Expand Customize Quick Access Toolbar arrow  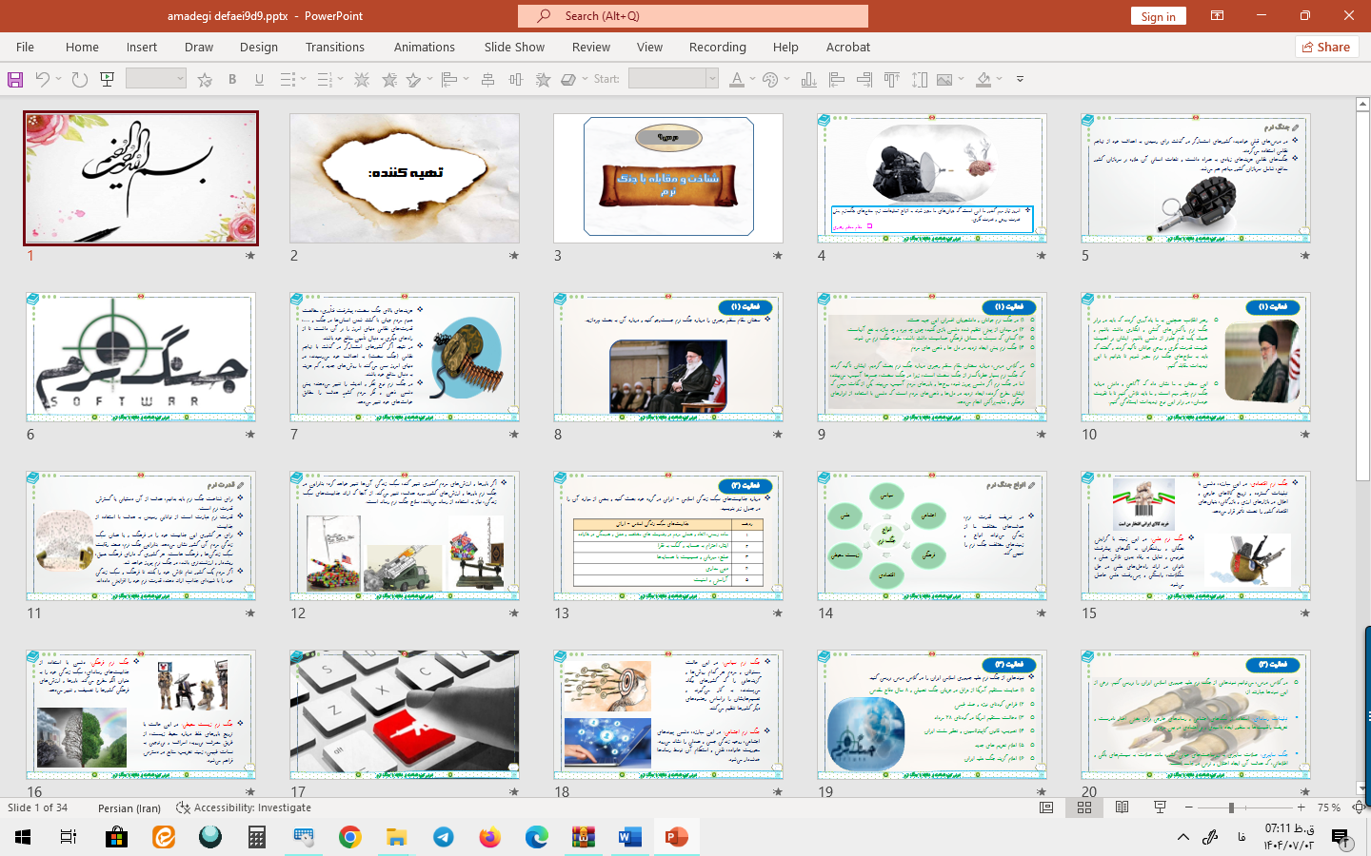1020,80
